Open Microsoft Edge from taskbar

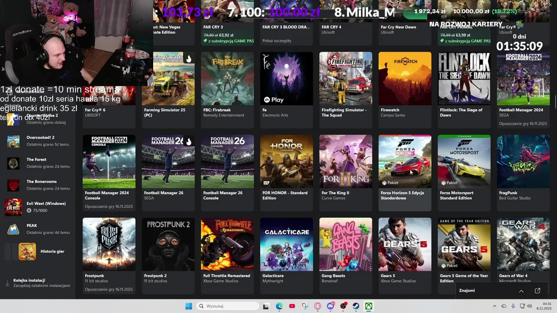tap(279, 306)
